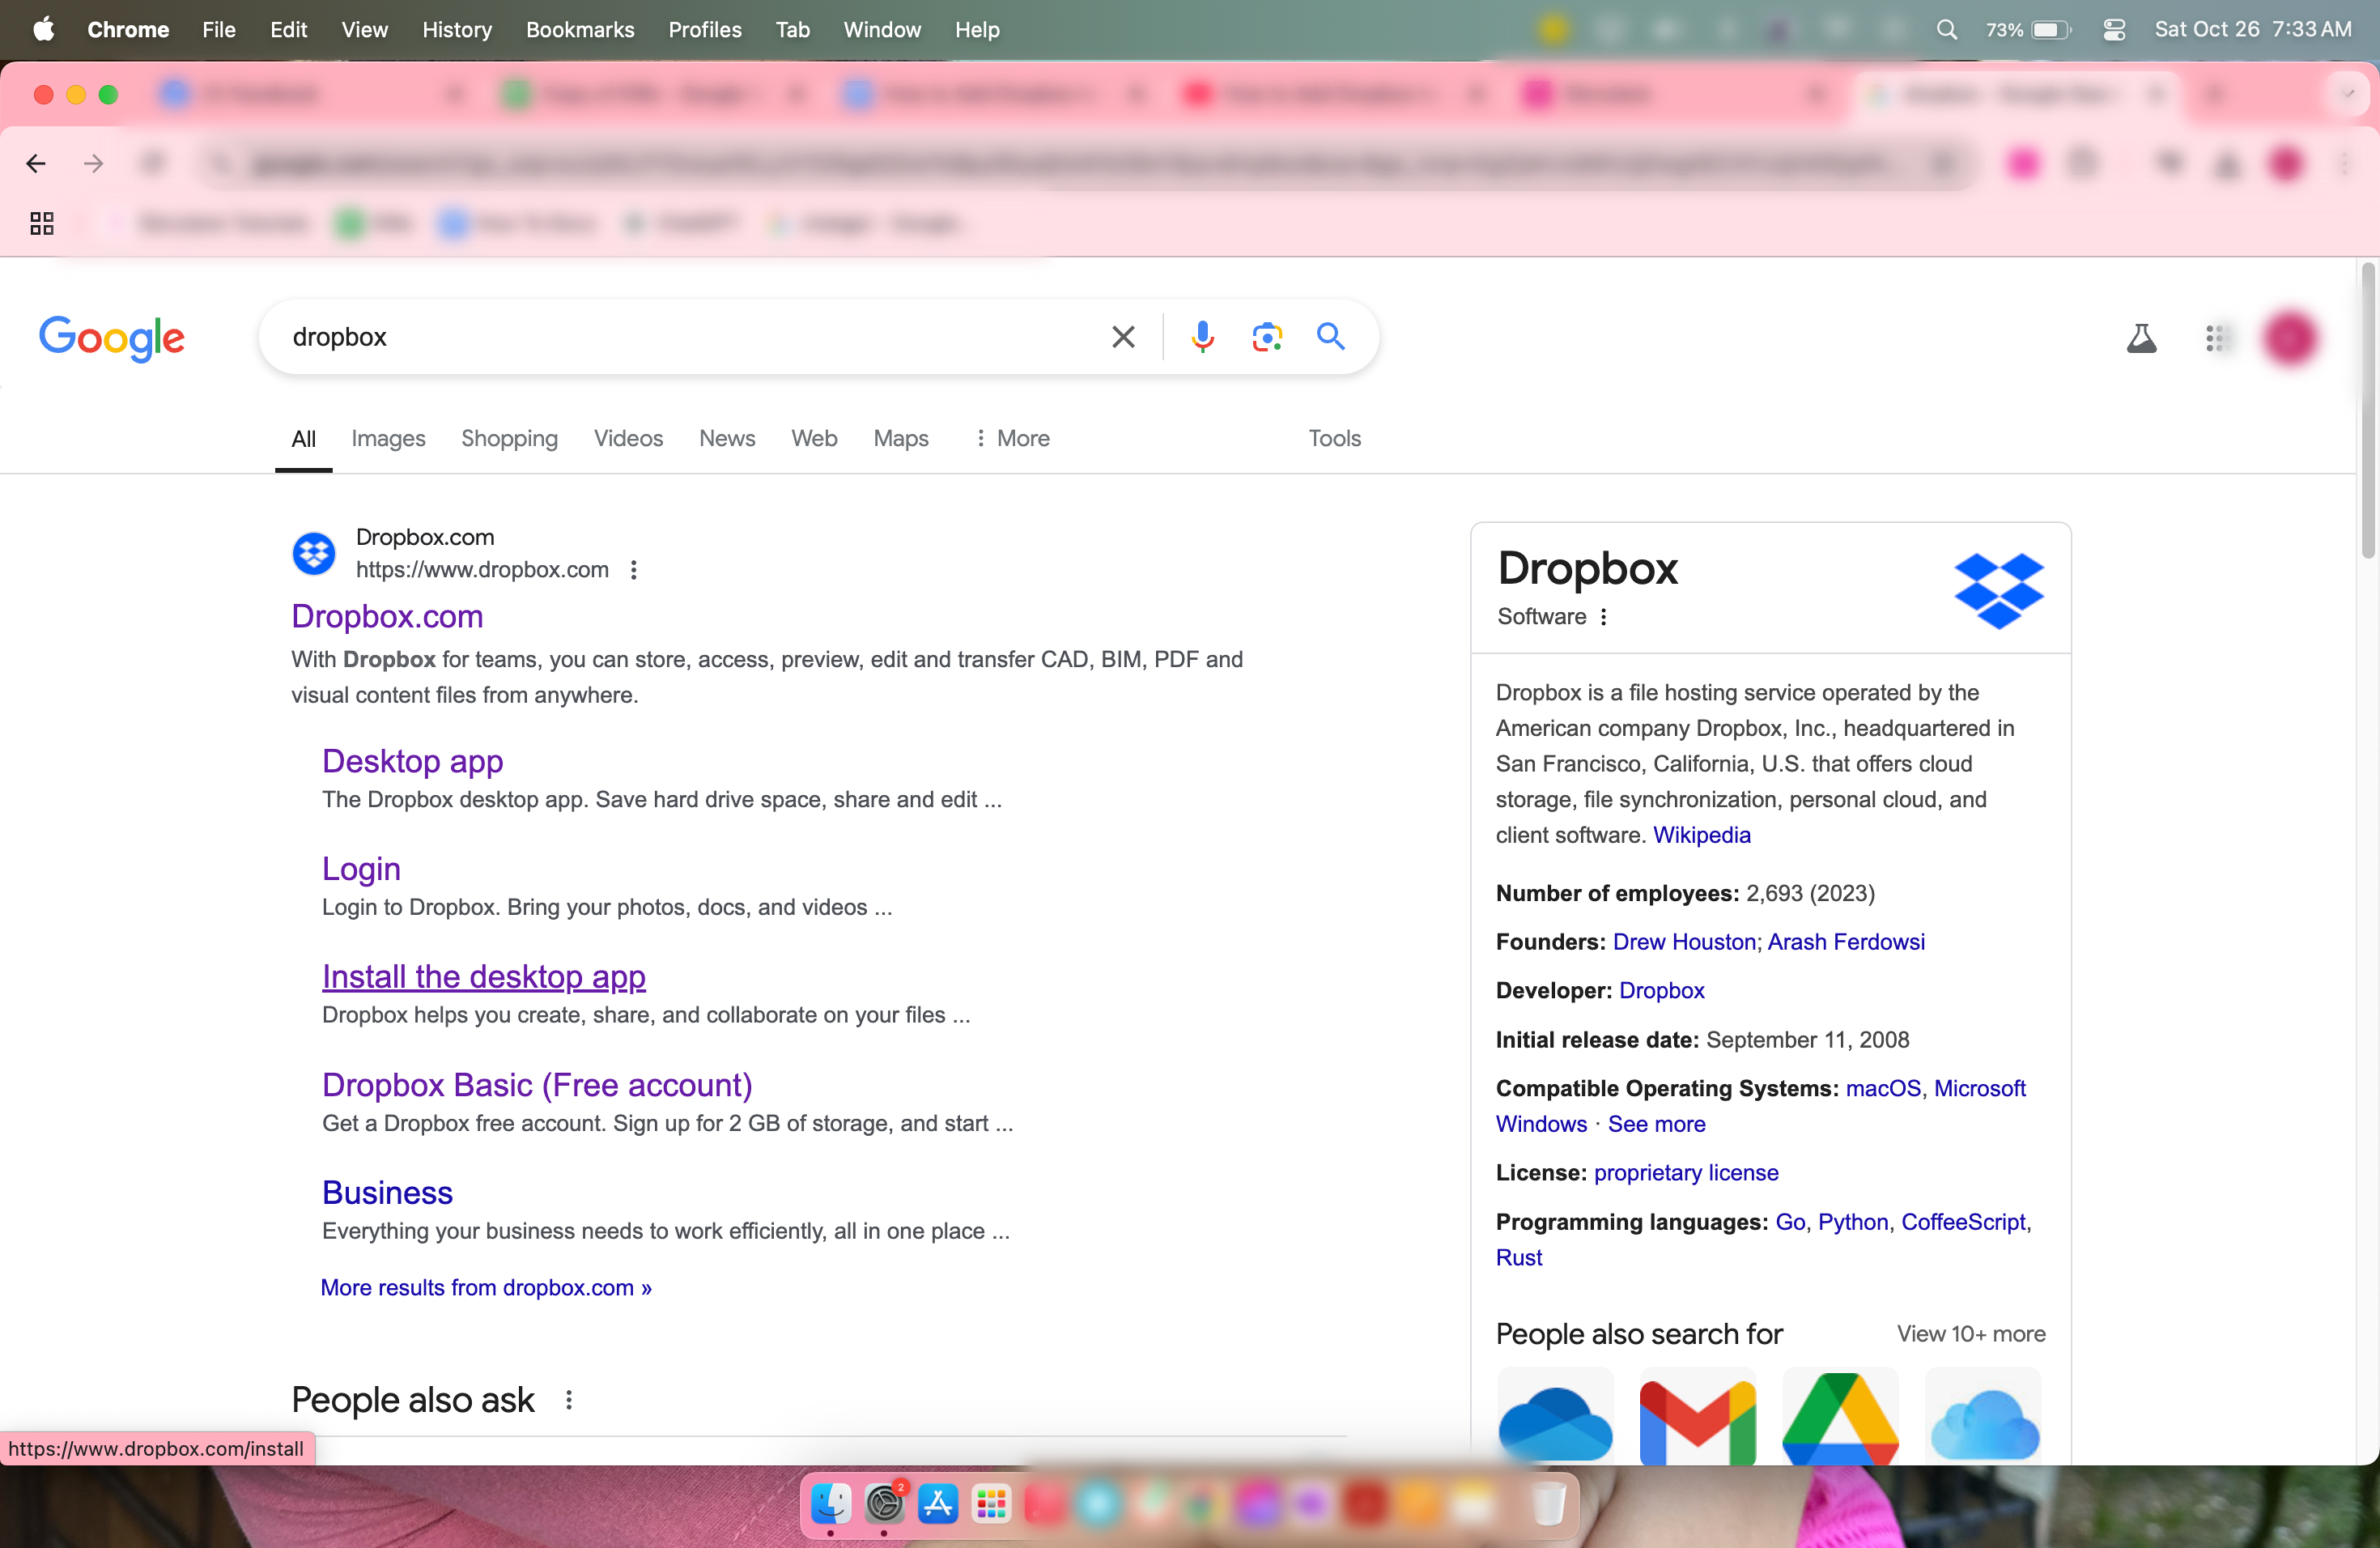Open three-dot menu next to Software
2380x1548 pixels.
(1603, 617)
